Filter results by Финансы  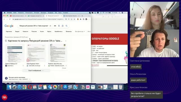(69, 31)
